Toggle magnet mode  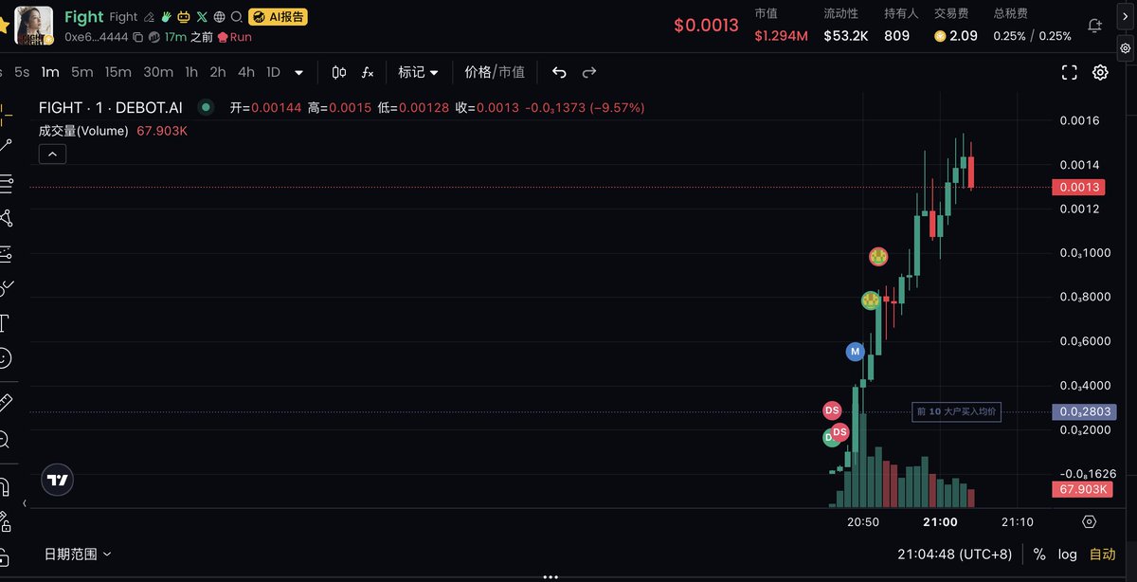5,486
